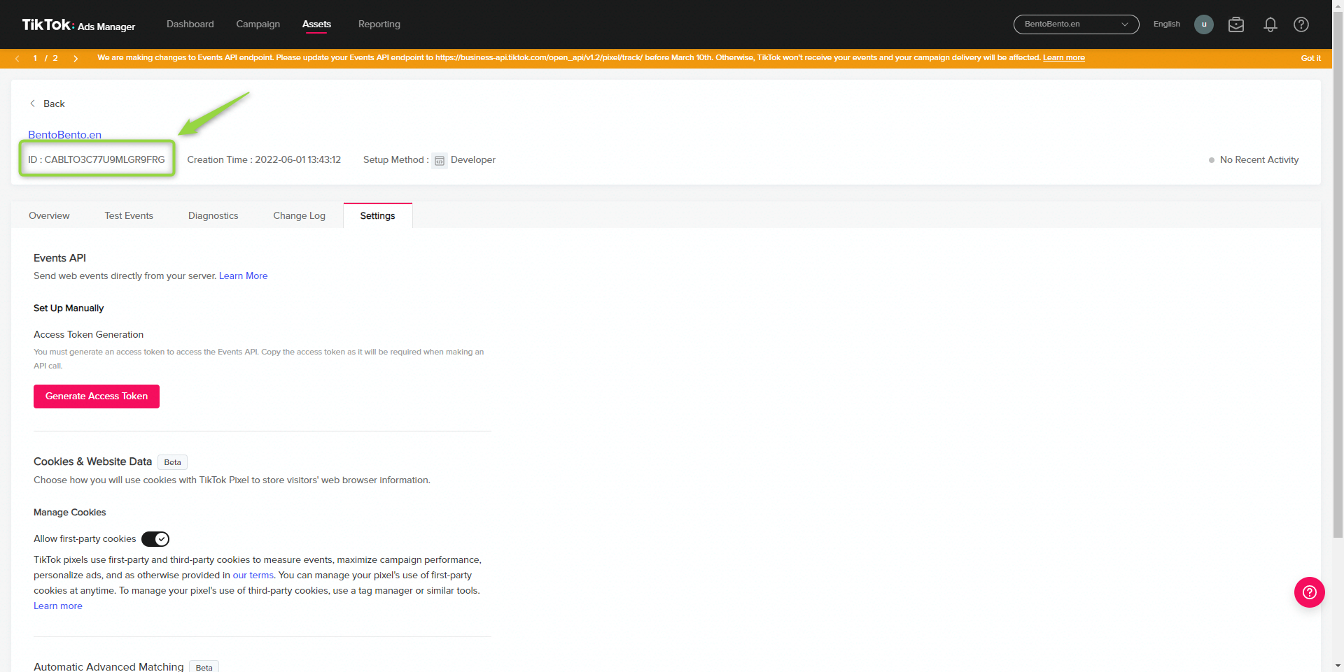This screenshot has width=1344, height=672.
Task: Open the Dashboard menu
Action: (190, 24)
